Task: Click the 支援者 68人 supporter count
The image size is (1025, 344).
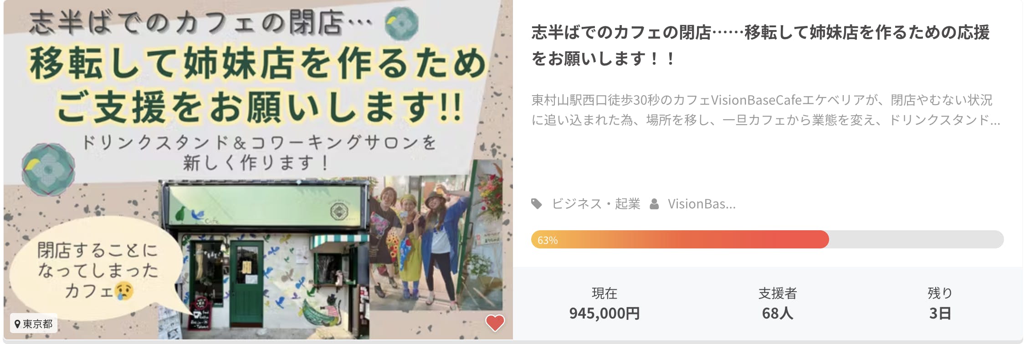Action: click(x=777, y=303)
